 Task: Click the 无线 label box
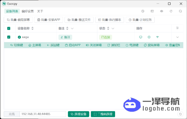[x=12, y=114]
